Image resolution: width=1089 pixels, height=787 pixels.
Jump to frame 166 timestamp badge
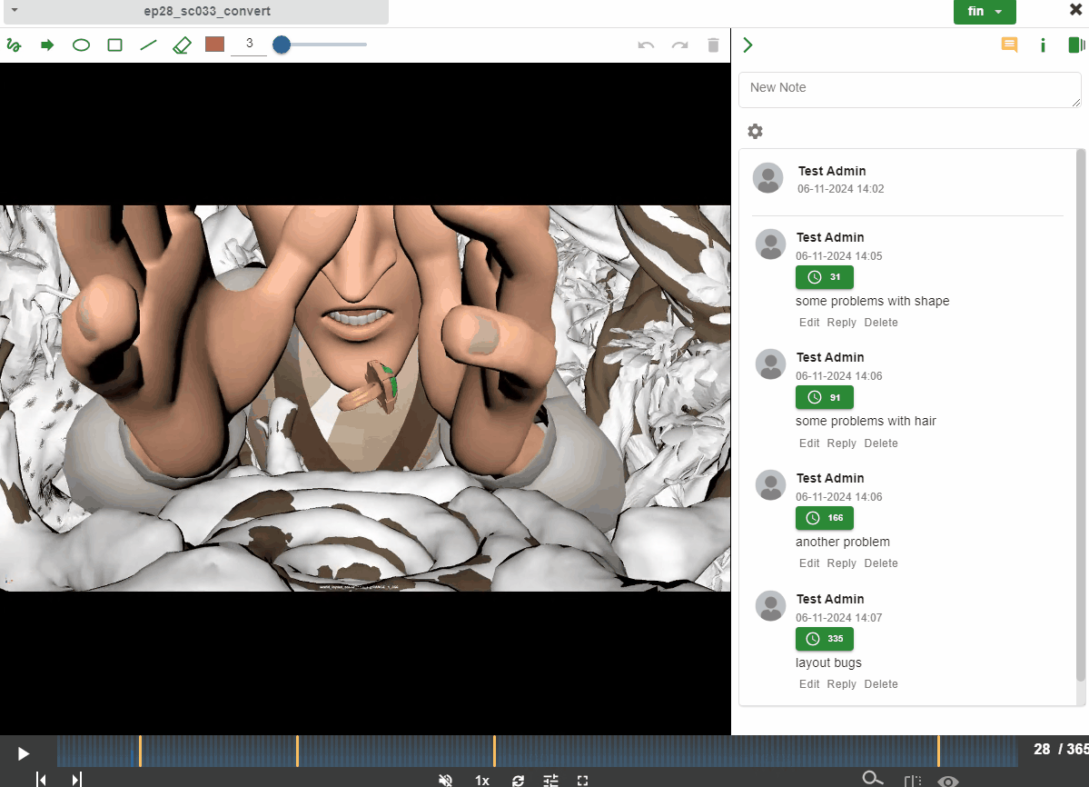(825, 518)
